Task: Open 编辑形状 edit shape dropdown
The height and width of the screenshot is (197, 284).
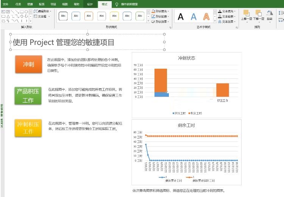Action: click(42, 11)
